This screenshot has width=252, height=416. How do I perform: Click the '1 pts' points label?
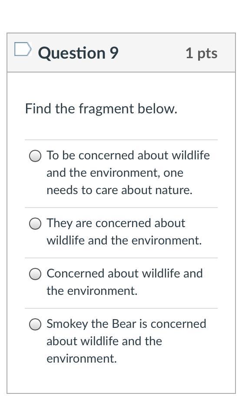[202, 53]
